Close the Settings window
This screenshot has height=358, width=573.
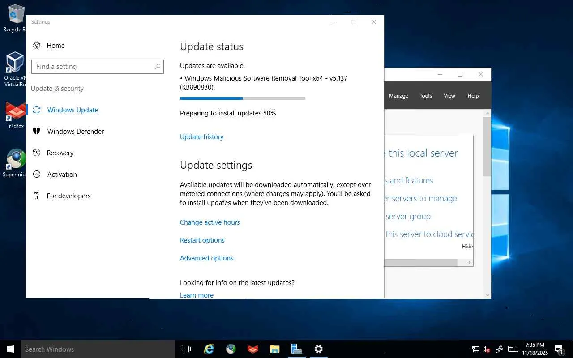point(374,22)
